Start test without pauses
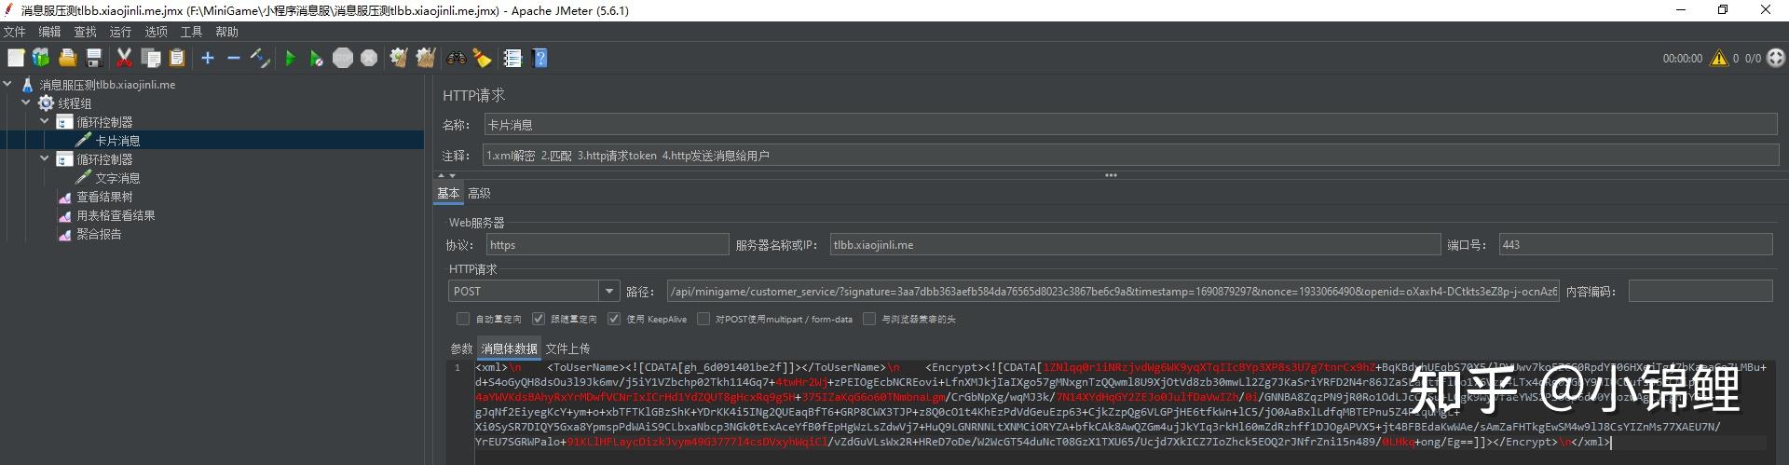This screenshot has height=465, width=1789. (316, 58)
